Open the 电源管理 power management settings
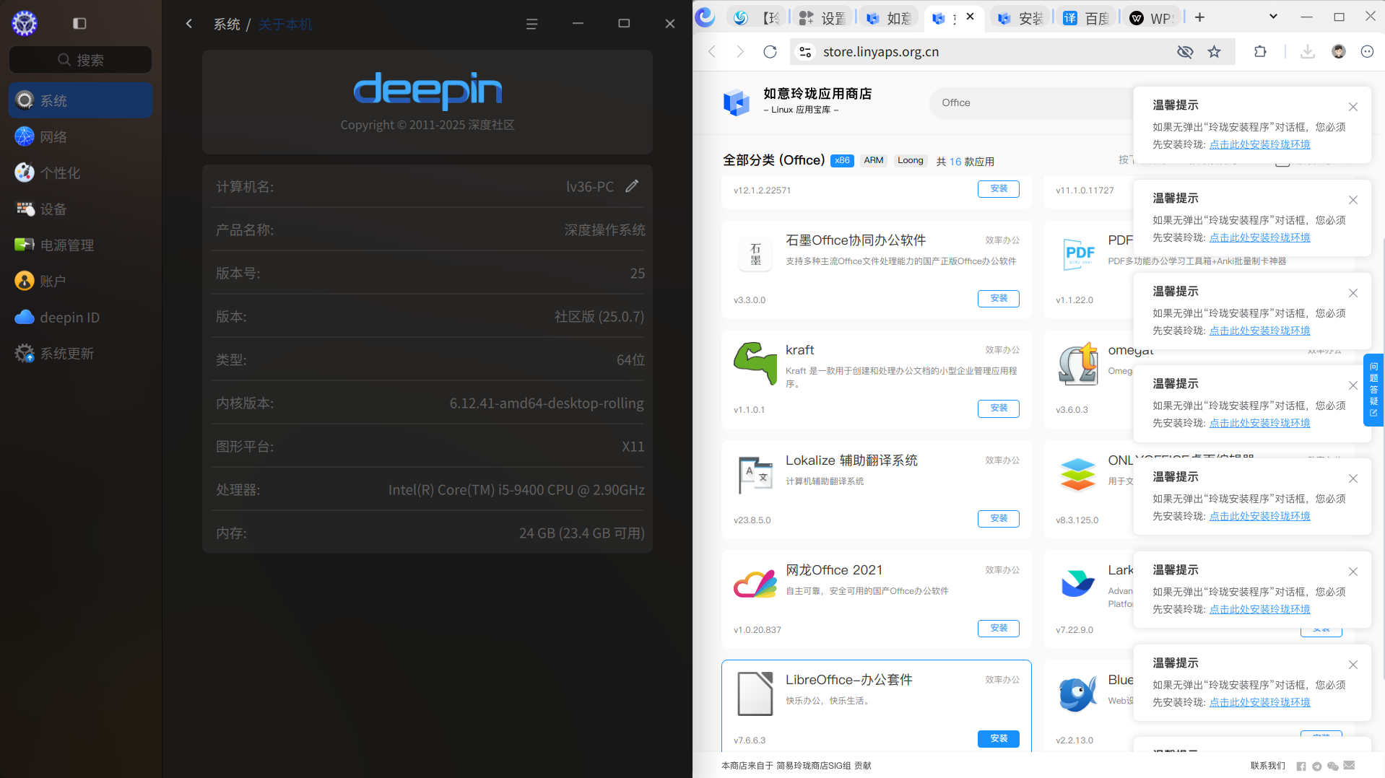The height and width of the screenshot is (778, 1385). tap(80, 245)
